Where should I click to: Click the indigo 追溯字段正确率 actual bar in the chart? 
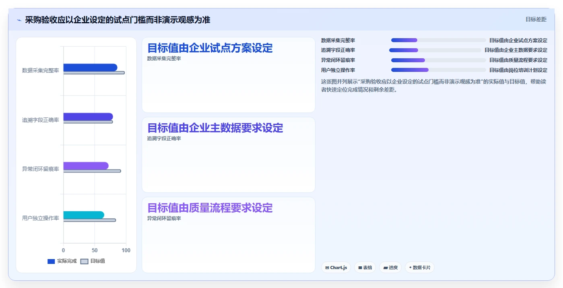(88, 116)
